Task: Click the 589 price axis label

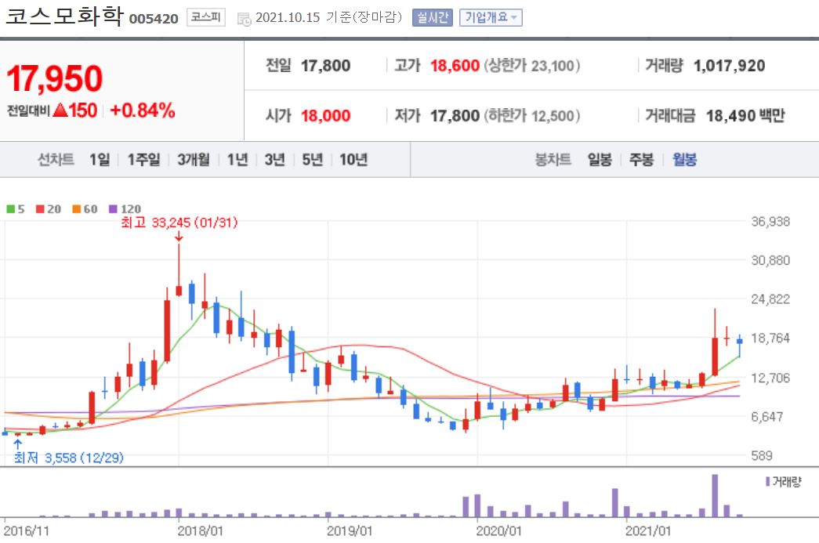Action: pyautogui.click(x=762, y=455)
